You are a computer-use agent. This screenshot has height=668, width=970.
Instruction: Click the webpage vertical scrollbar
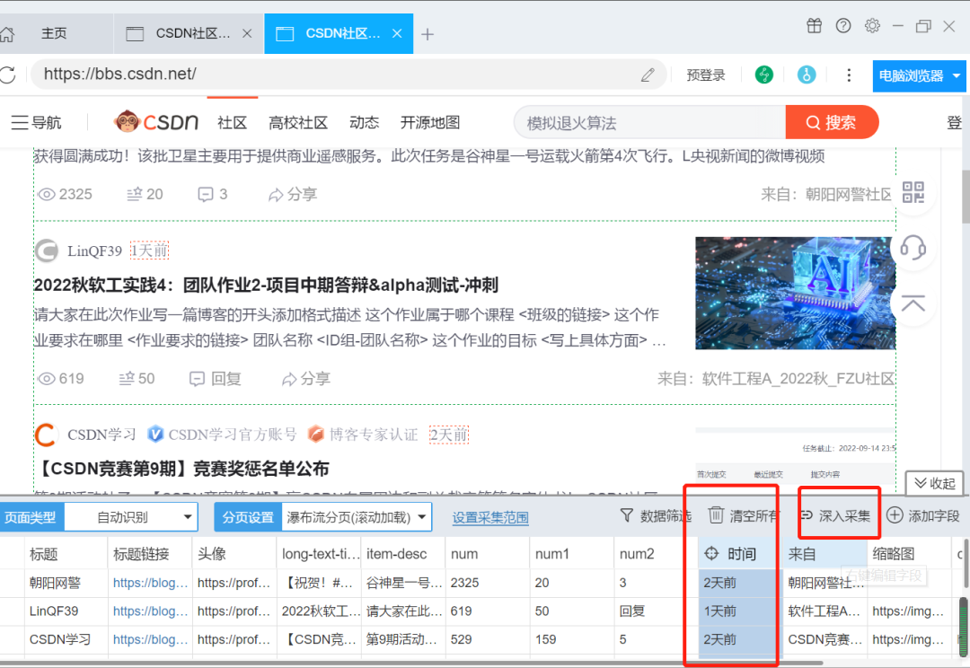(966, 198)
